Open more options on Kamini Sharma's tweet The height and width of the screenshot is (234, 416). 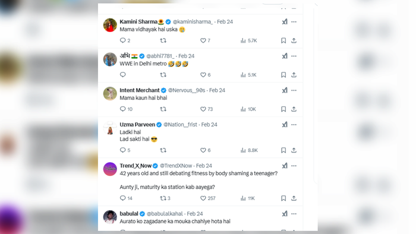point(294,22)
